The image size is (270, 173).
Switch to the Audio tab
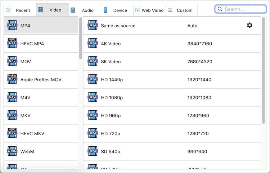pos(85,10)
